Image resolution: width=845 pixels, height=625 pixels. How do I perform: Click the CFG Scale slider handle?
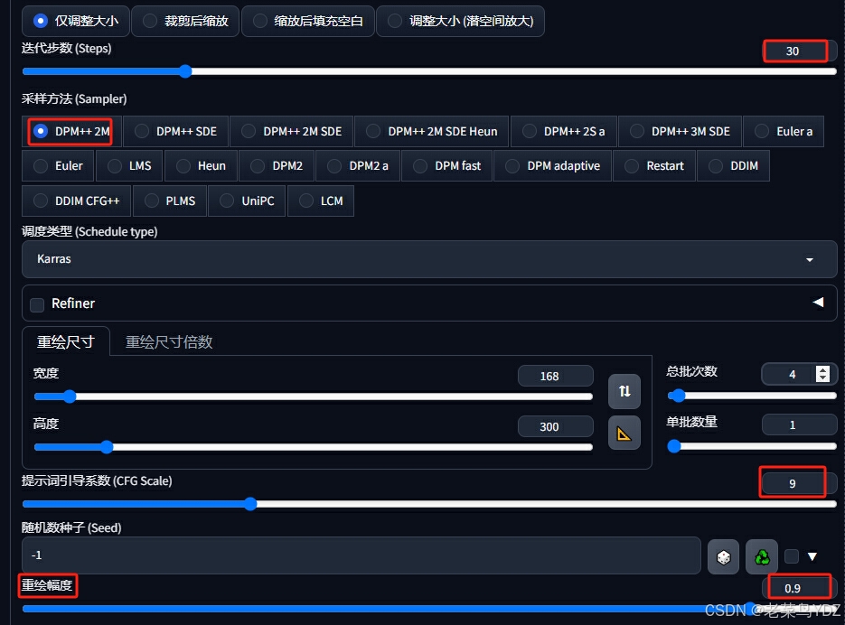pyautogui.click(x=250, y=504)
